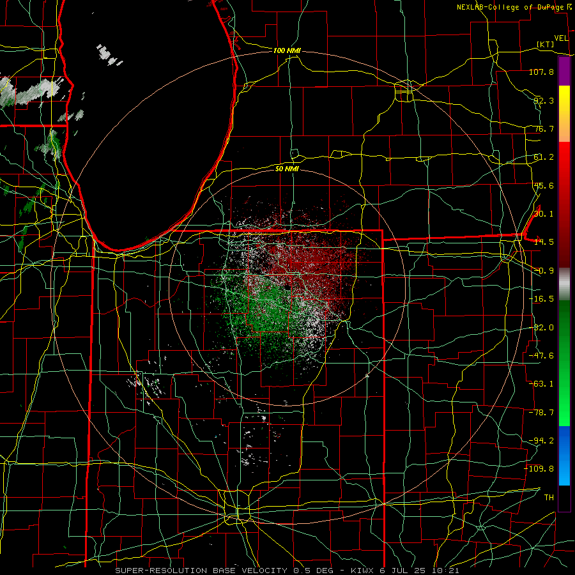The width and height of the screenshot is (575, 575).
Task: Select the 30.1 velocity scale value
Action: click(x=544, y=214)
